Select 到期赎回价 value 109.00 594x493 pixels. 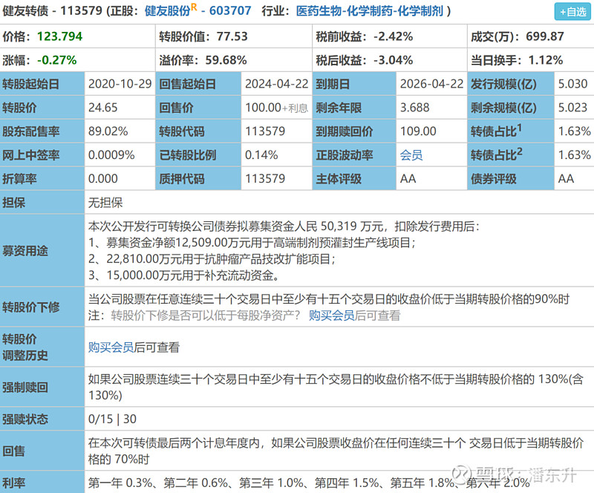418,131
